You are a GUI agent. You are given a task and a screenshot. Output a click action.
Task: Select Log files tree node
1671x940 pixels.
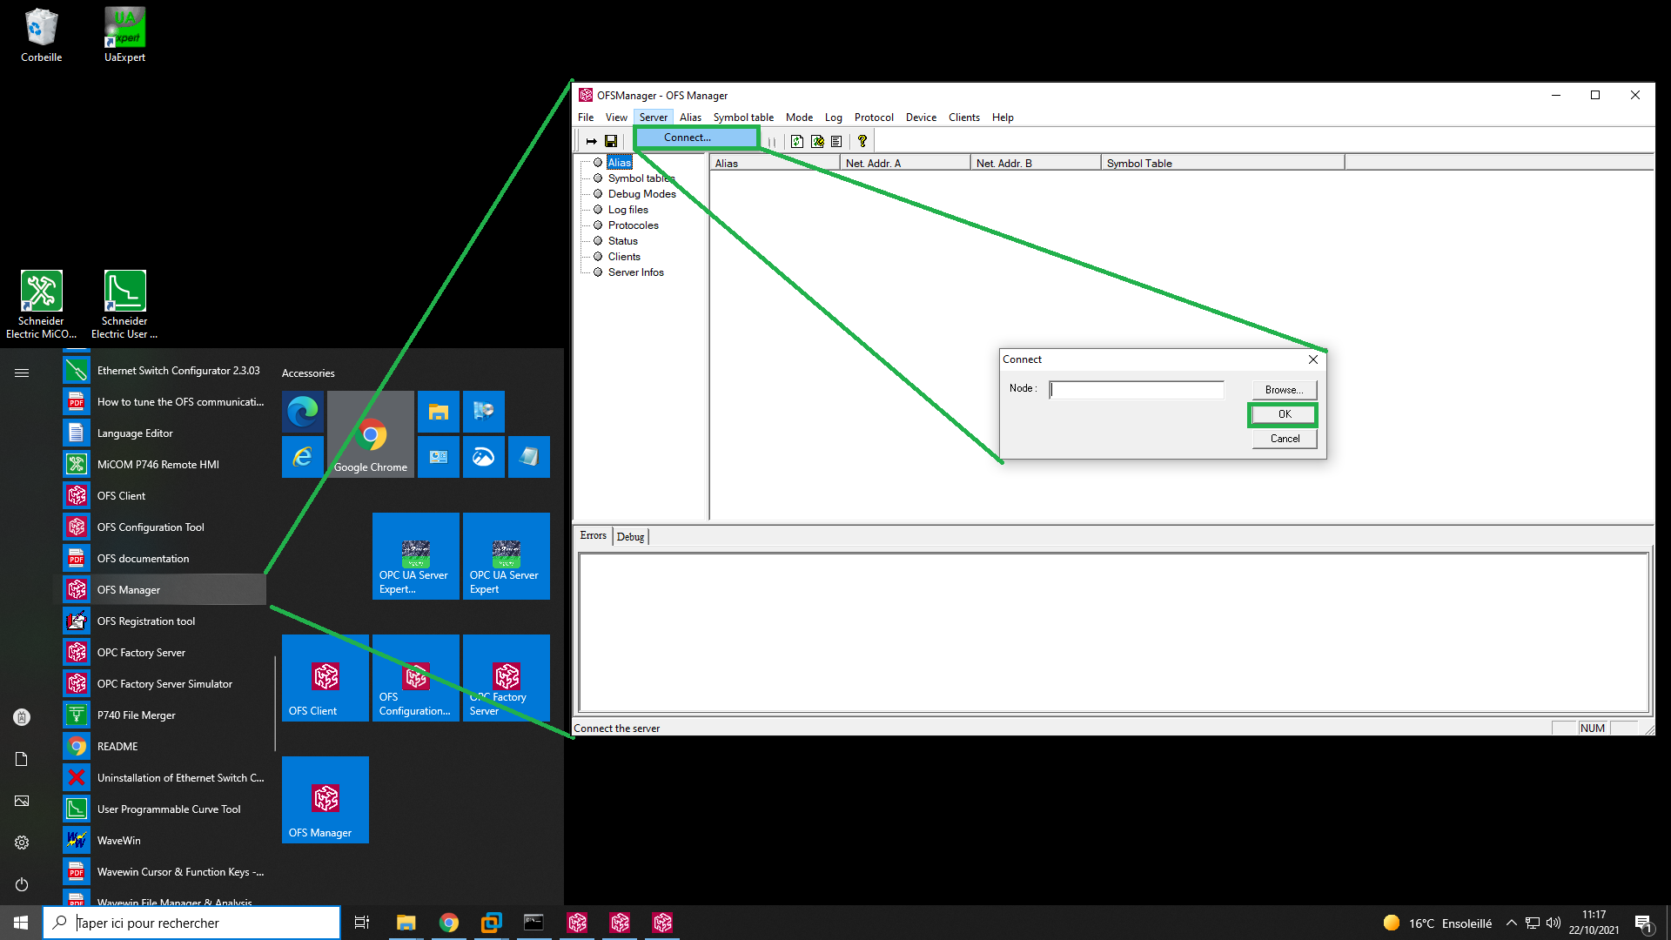(x=627, y=210)
